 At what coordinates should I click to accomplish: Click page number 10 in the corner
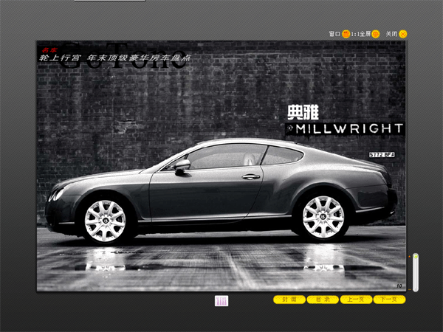399,286
